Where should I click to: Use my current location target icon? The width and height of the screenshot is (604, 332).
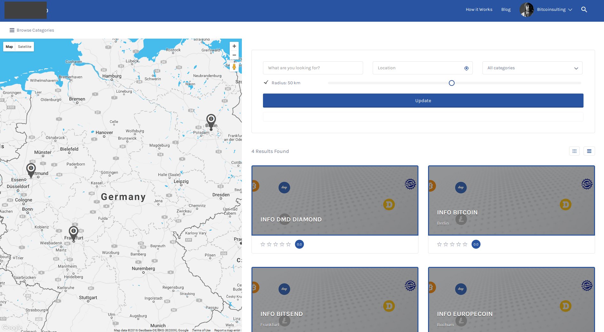(466, 68)
